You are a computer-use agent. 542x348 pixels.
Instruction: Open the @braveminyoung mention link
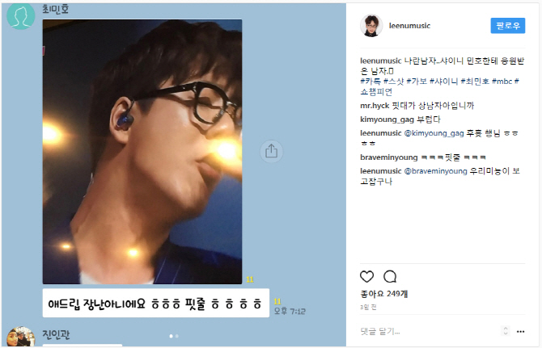point(435,171)
